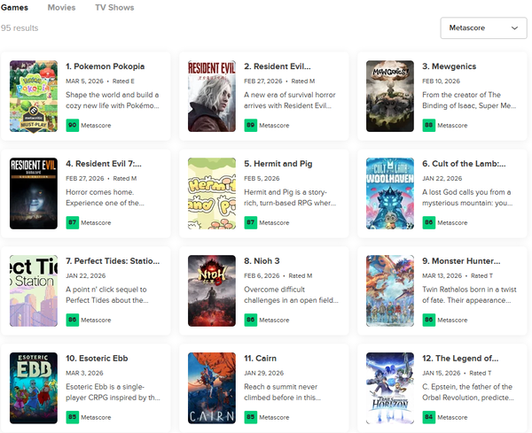Screen dimensions: 532x433
Task: Click the 87 Metascore badge for Hermit and Pig
Action: pos(250,222)
